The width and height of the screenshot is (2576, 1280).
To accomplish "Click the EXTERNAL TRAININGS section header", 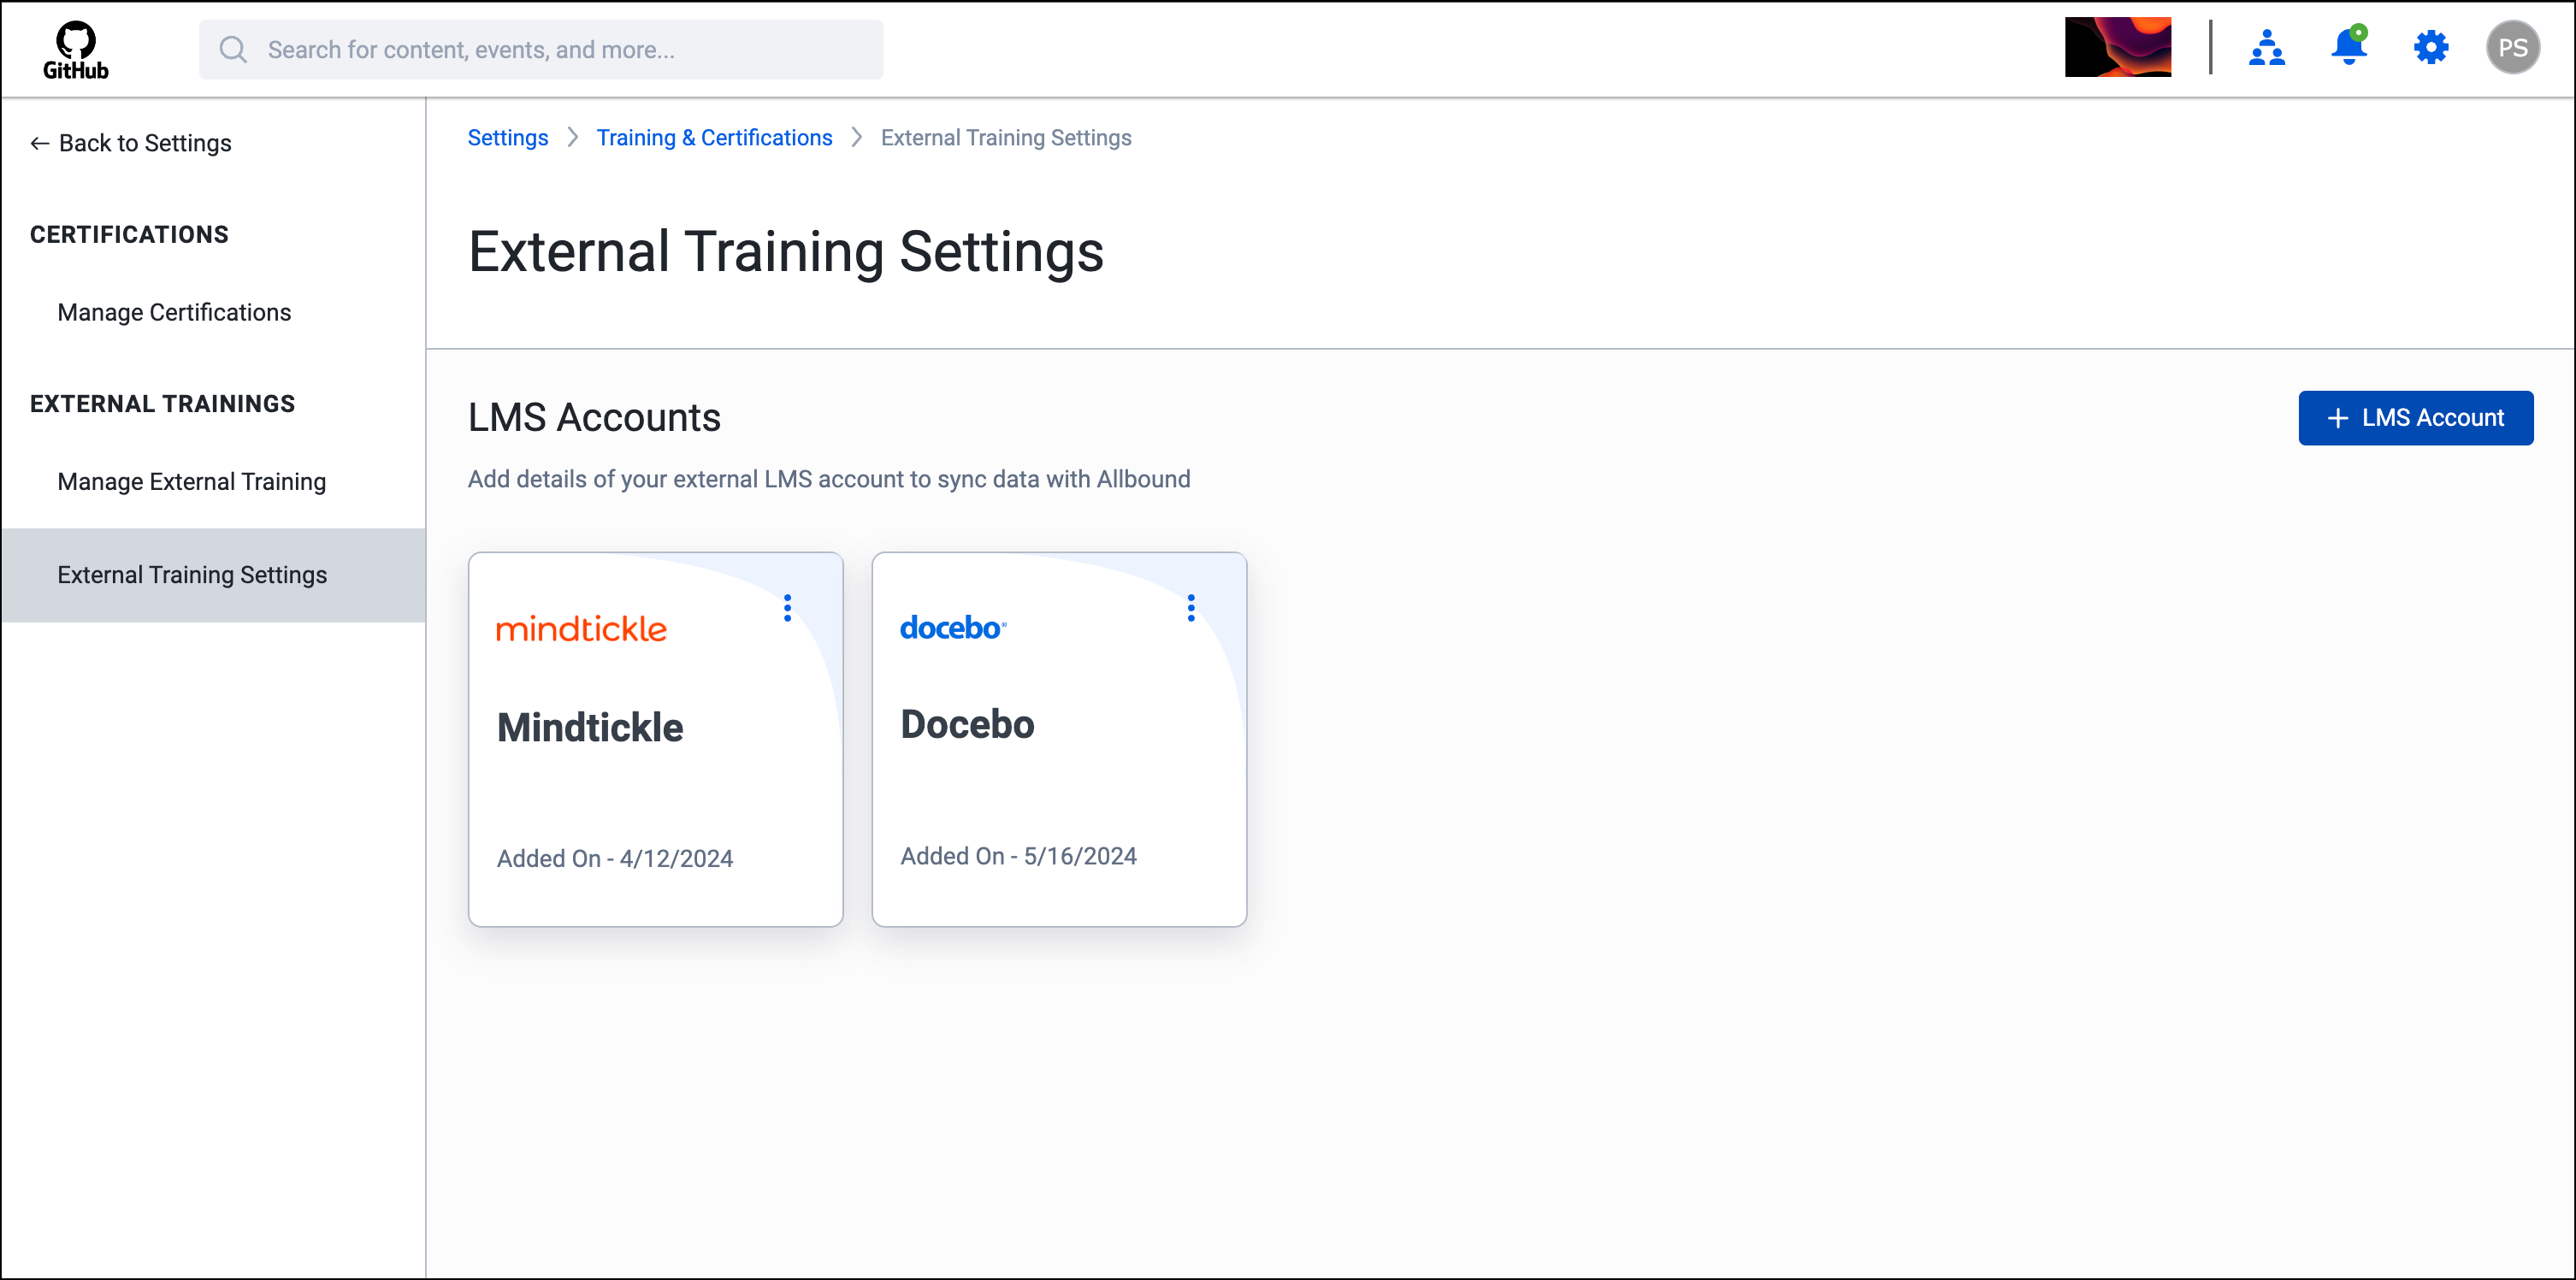I will click(162, 404).
